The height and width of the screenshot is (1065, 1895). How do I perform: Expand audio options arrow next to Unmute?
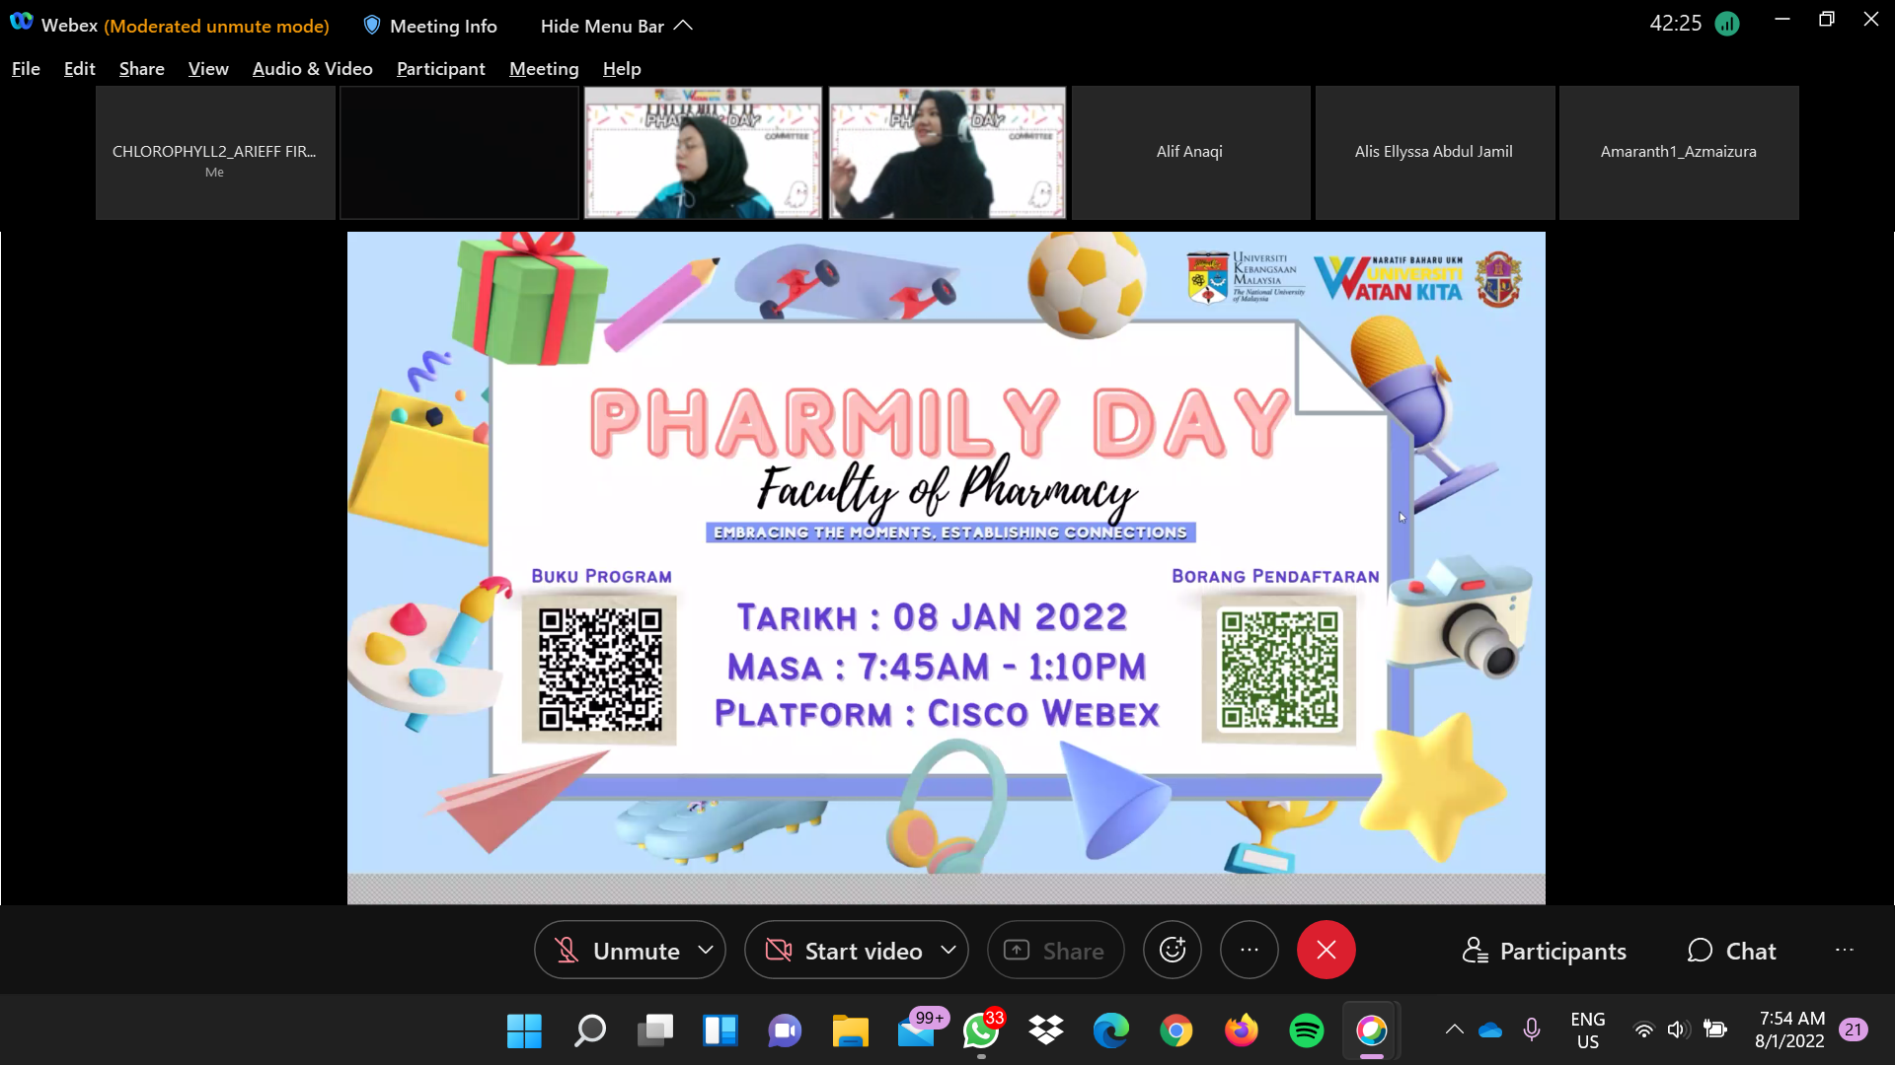[x=705, y=950]
